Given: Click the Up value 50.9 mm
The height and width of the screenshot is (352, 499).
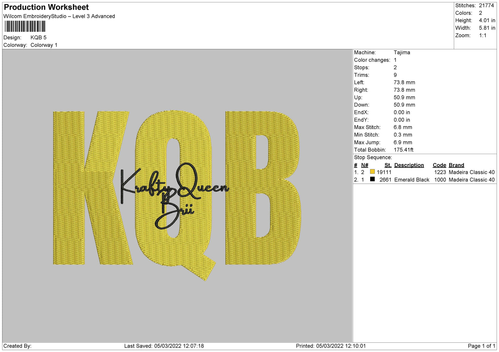Looking at the screenshot, I should click(404, 98).
